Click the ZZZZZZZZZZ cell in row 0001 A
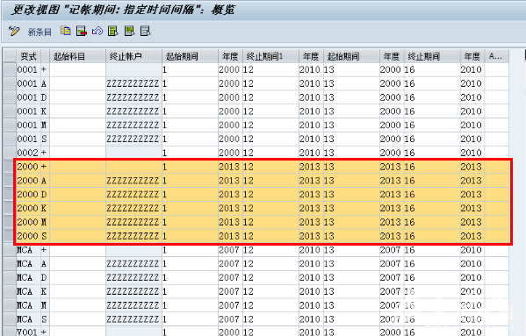Viewport: 526px width, 336px height. coord(133,83)
